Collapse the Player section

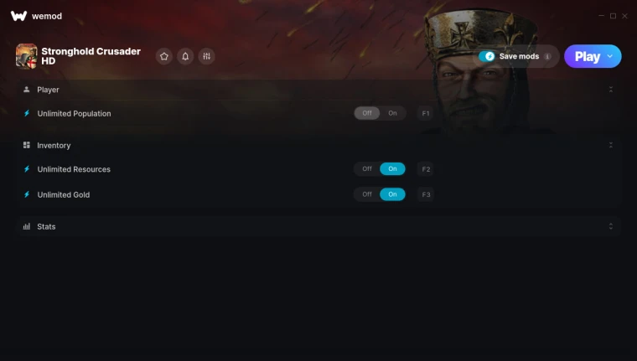pos(610,90)
